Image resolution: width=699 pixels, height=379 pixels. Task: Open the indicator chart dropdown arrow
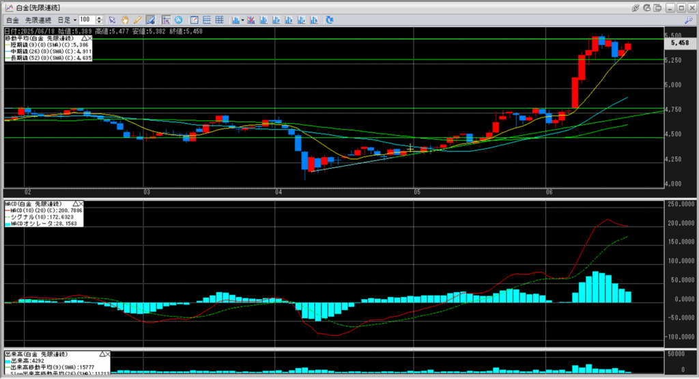(243, 20)
